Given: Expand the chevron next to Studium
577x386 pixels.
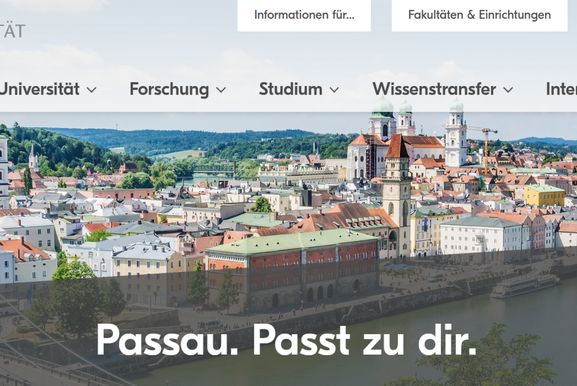Looking at the screenshot, I should pos(334,90).
